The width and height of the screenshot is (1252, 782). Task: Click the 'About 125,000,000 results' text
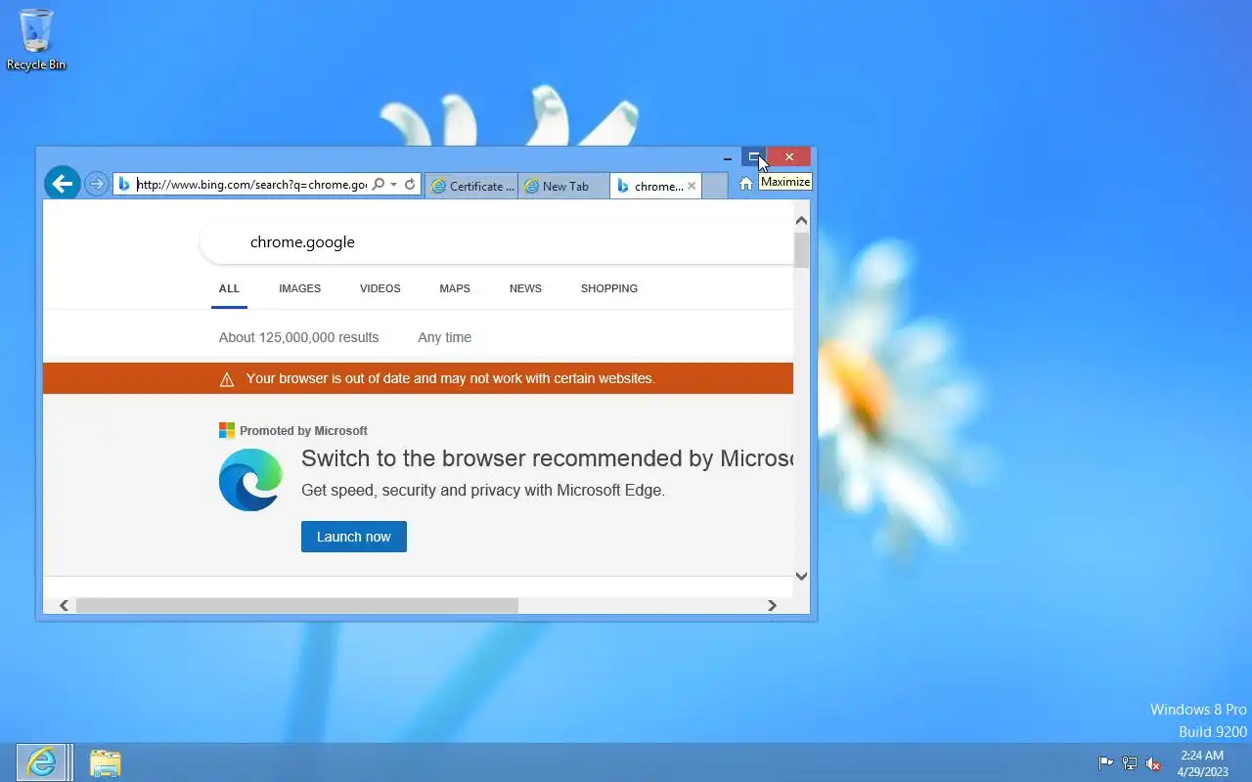(x=298, y=337)
